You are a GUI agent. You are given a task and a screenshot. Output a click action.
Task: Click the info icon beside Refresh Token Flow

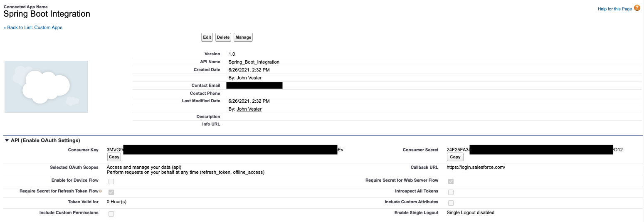pos(100,192)
